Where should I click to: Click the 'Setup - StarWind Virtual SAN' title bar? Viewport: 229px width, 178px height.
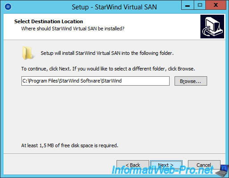(x=114, y=7)
